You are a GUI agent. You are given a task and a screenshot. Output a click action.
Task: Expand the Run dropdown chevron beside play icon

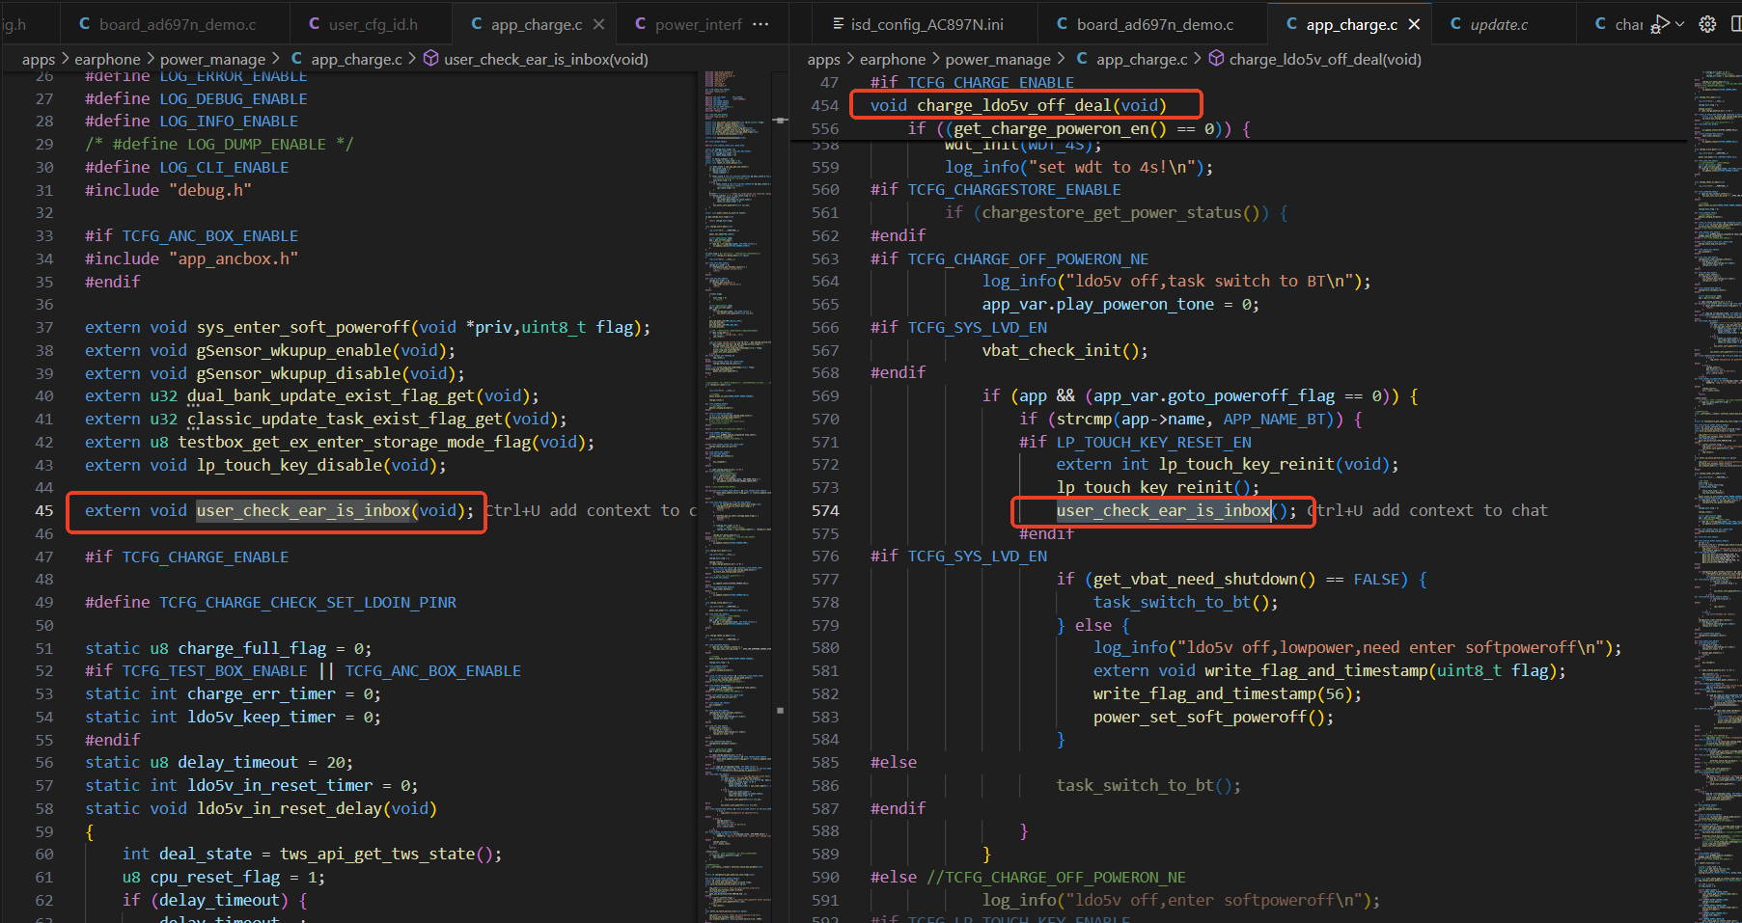tap(1679, 24)
